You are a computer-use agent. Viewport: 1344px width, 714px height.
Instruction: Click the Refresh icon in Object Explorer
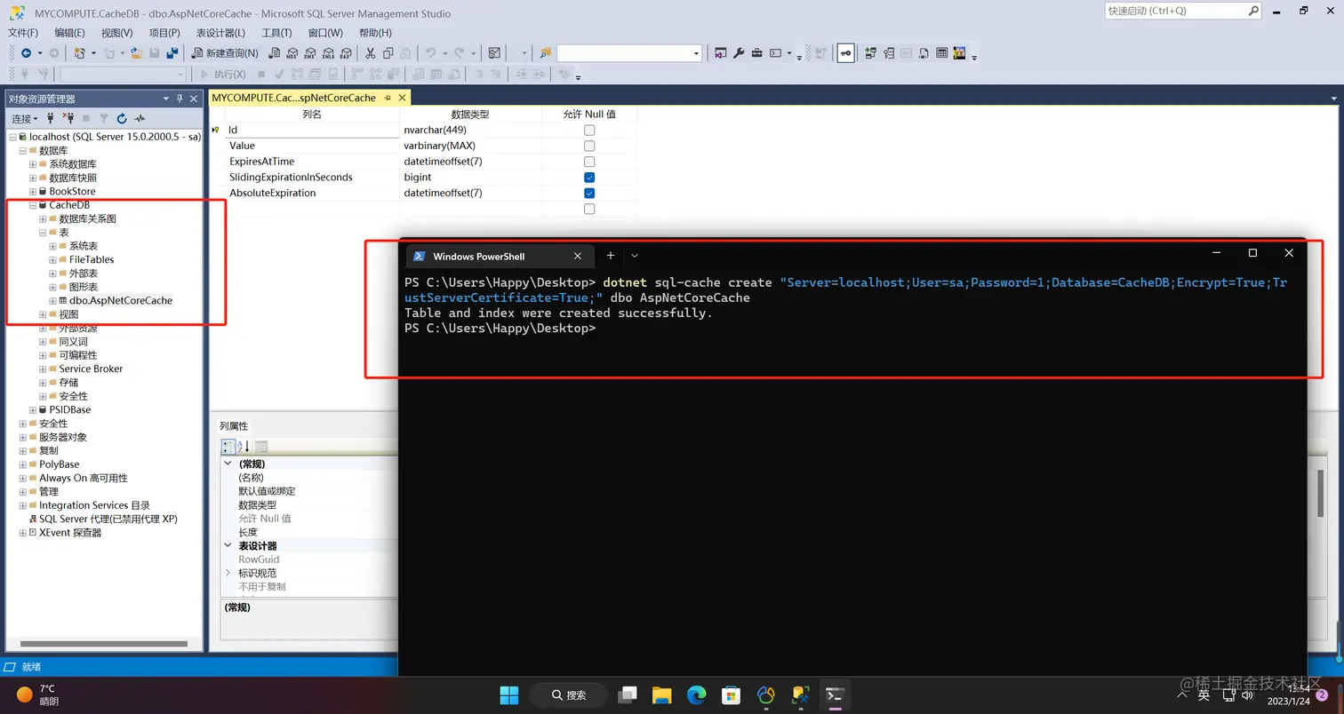[122, 118]
